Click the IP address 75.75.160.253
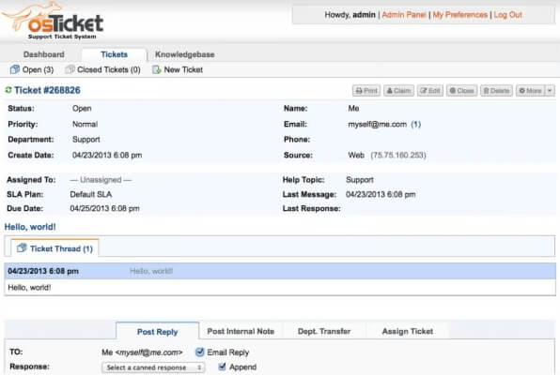Image resolution: width=560 pixels, height=375 pixels. pyautogui.click(x=398, y=155)
